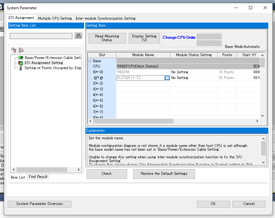
Task: Open module selector for RJ71GF11-T2
Action: [x=167, y=78]
